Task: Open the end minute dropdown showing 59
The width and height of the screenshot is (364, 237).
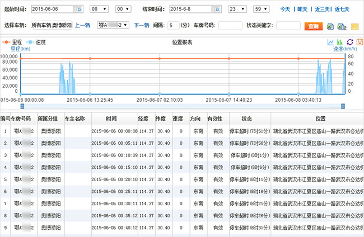Action: point(262,9)
